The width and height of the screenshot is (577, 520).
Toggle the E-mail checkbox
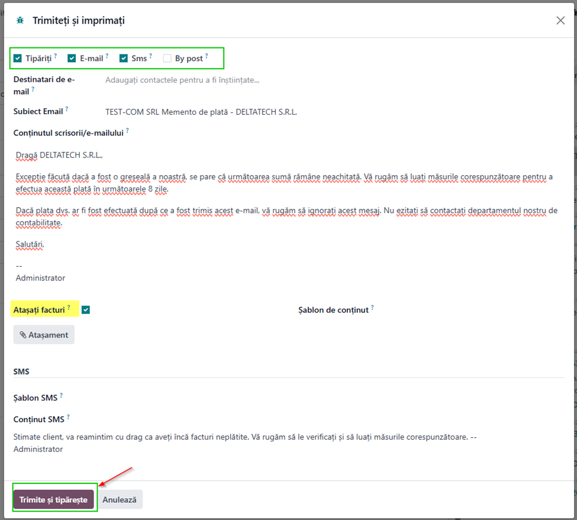click(x=72, y=58)
